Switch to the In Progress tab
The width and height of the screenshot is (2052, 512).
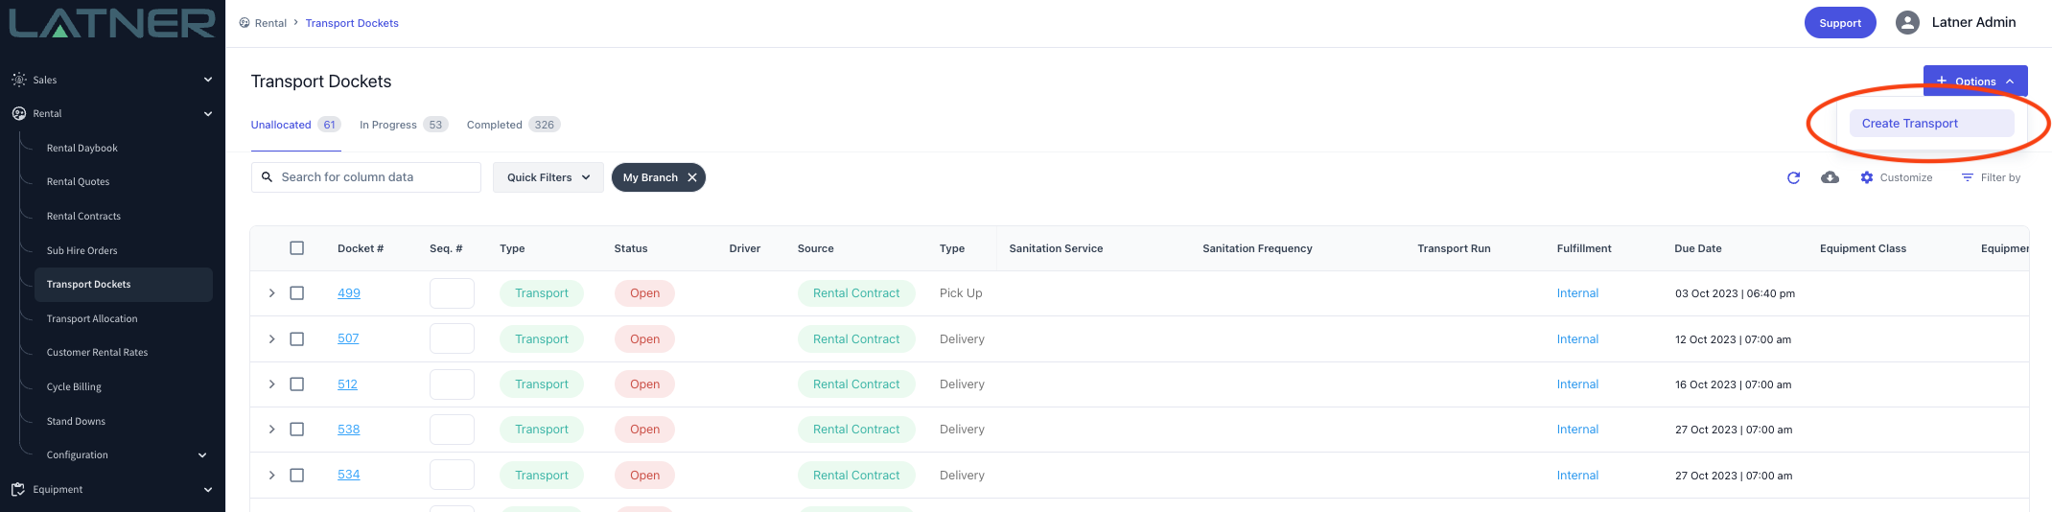pos(388,125)
